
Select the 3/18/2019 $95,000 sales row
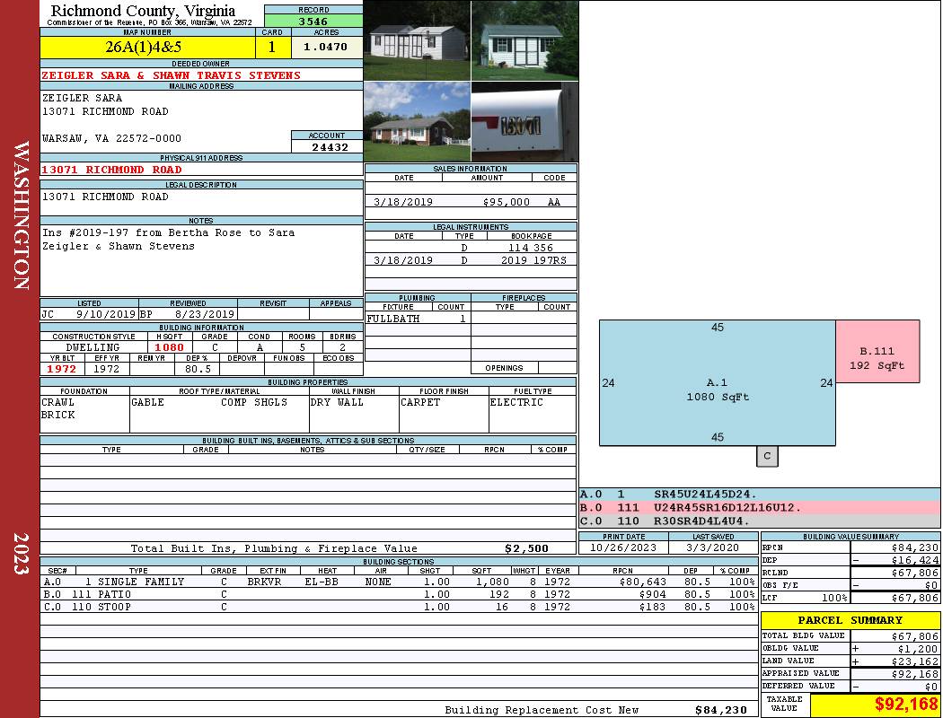(471, 202)
